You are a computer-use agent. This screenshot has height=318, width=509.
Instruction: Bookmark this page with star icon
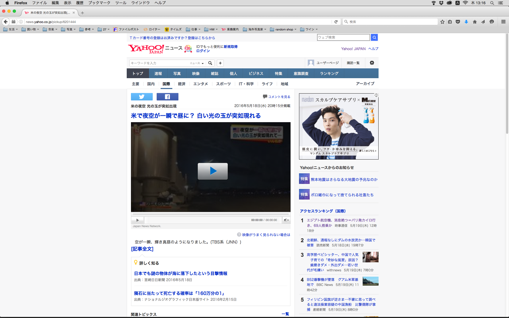(x=442, y=22)
